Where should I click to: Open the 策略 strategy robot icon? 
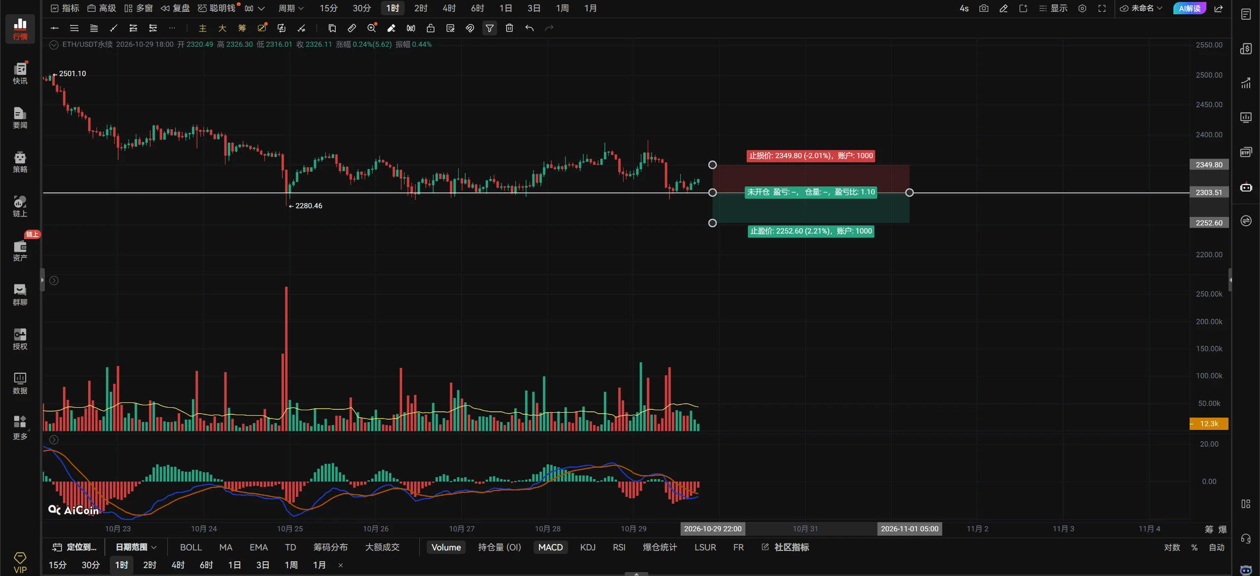(x=20, y=162)
